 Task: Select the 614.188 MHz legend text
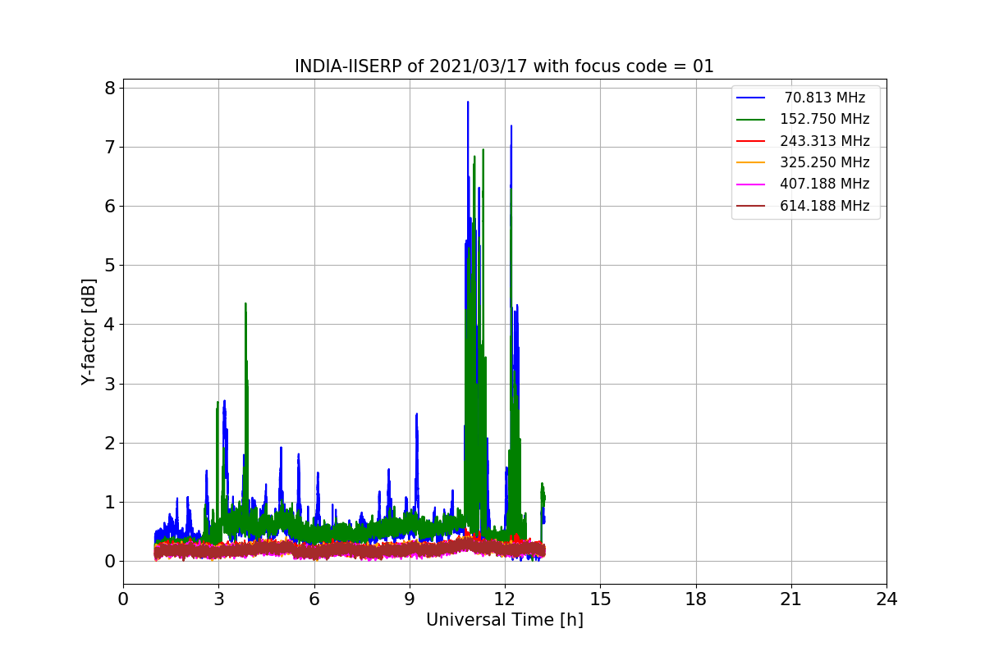coord(824,206)
